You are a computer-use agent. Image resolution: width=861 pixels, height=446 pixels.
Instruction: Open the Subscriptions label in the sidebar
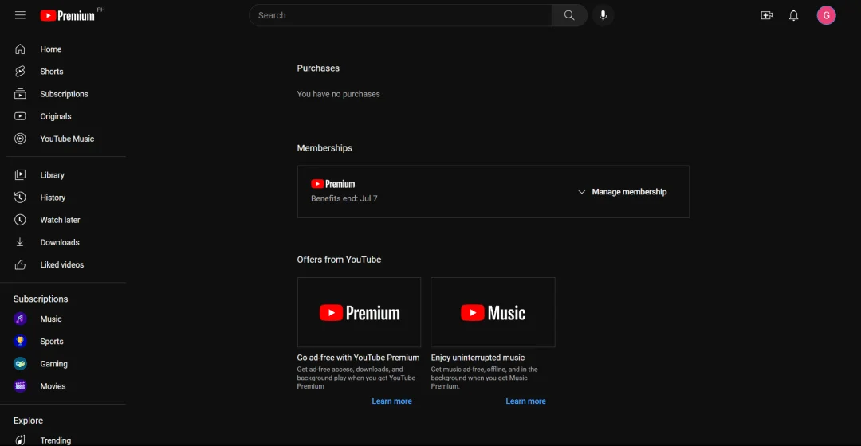[64, 94]
